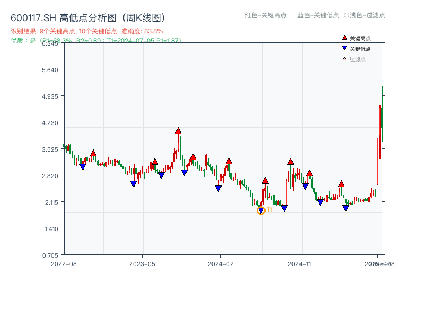
Task: Select the highest red peak marker near 4.0
Action: (178, 131)
